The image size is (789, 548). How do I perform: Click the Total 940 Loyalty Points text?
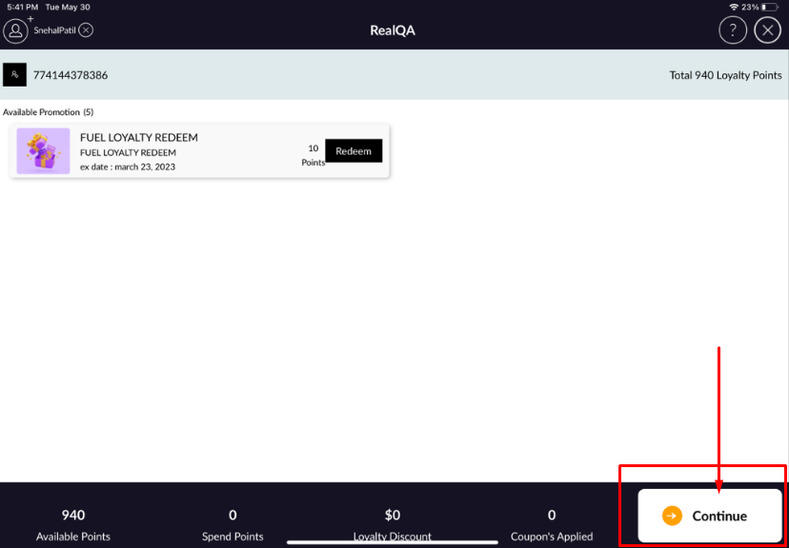pos(725,75)
